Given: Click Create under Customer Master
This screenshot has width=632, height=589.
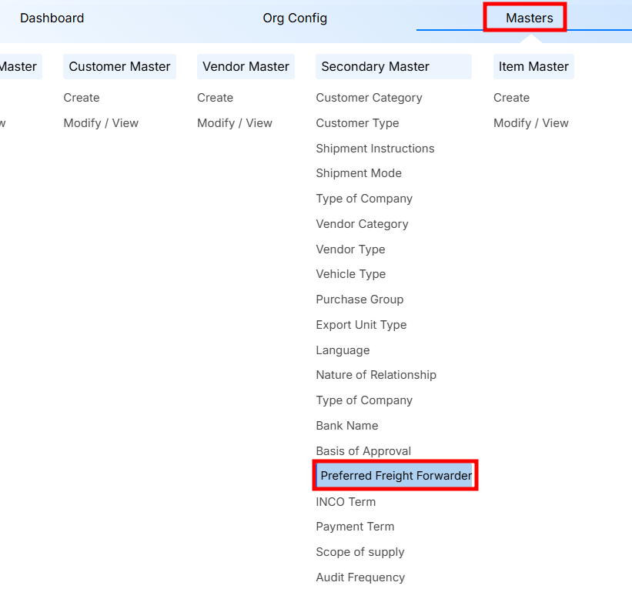Looking at the screenshot, I should [82, 98].
